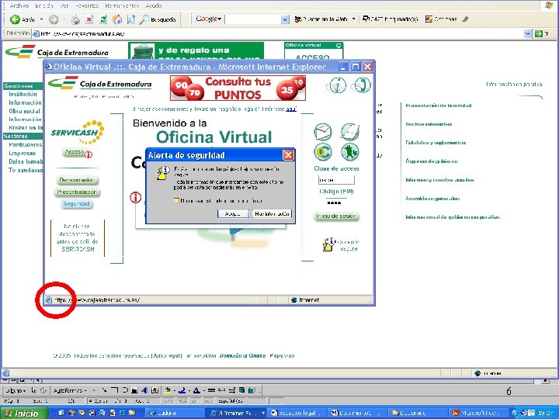Open the Ayuda menu
The width and height of the screenshot is (559, 419).
154,5
